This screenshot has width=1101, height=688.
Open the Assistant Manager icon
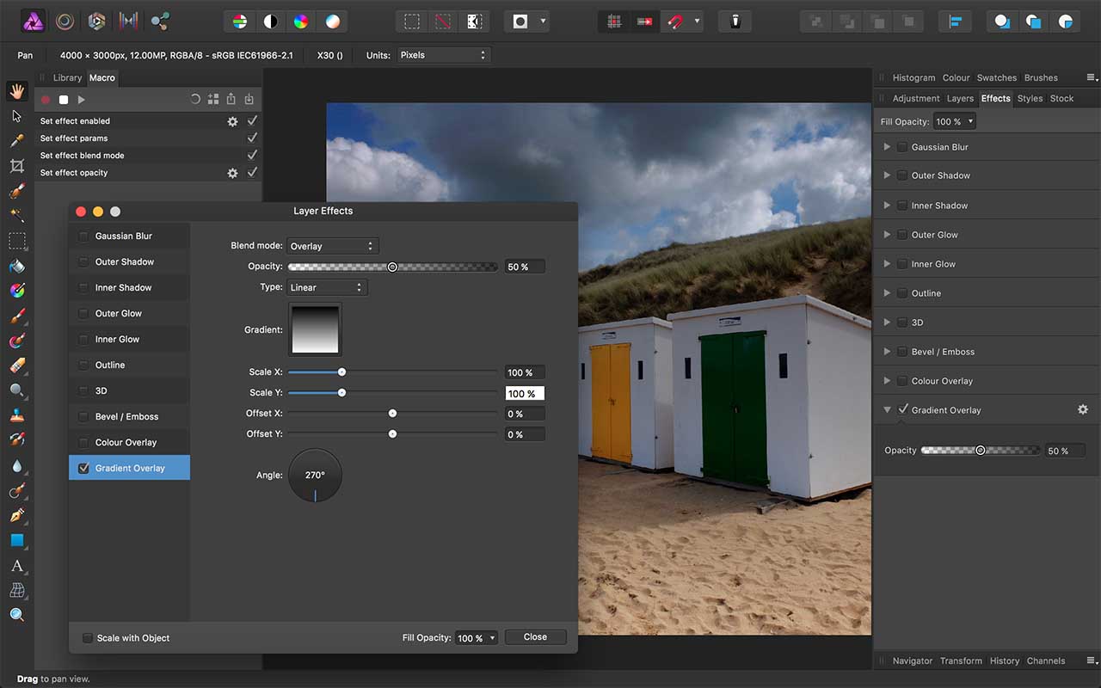coord(735,21)
